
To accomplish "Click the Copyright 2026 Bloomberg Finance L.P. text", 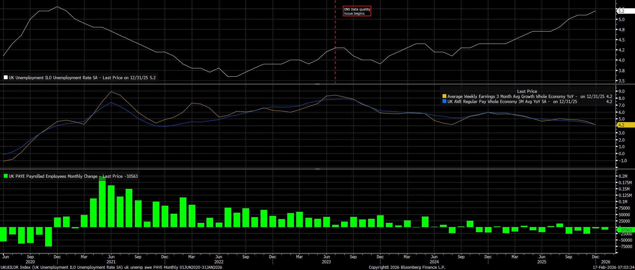I will (x=407, y=267).
